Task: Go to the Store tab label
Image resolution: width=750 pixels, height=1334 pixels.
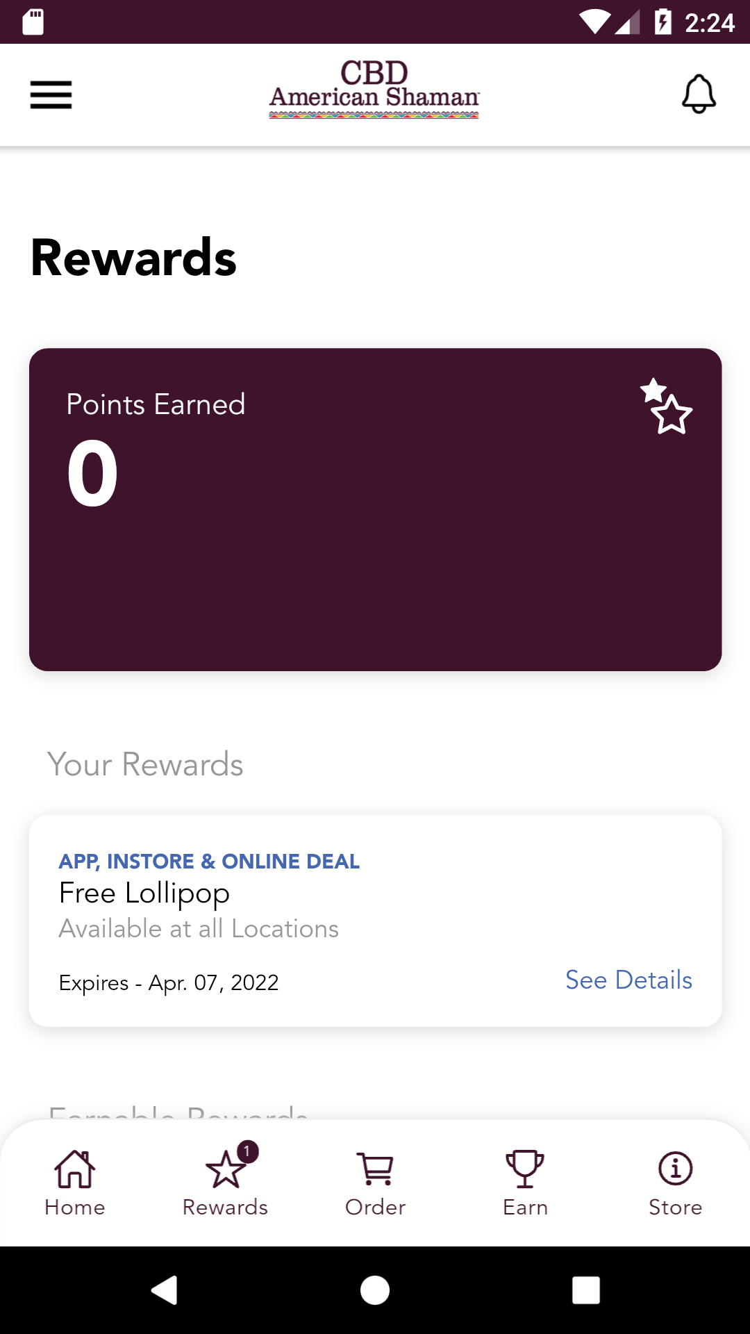Action: tap(675, 1208)
